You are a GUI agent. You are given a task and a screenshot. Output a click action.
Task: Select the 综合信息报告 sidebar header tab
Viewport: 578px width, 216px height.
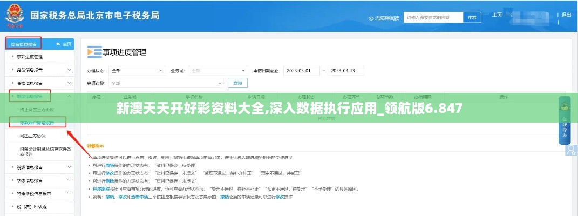pos(23,44)
